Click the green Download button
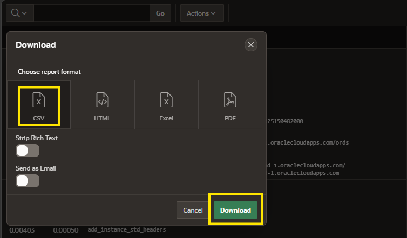407x238 pixels. click(x=235, y=210)
